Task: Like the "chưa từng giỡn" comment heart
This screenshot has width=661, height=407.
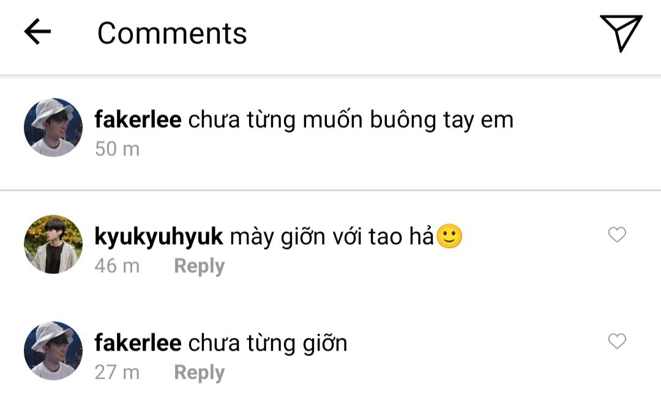Action: pos(617,342)
